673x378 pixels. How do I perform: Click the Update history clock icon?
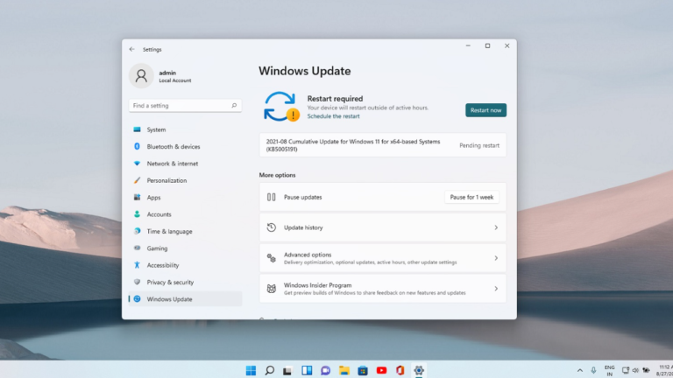pyautogui.click(x=272, y=227)
